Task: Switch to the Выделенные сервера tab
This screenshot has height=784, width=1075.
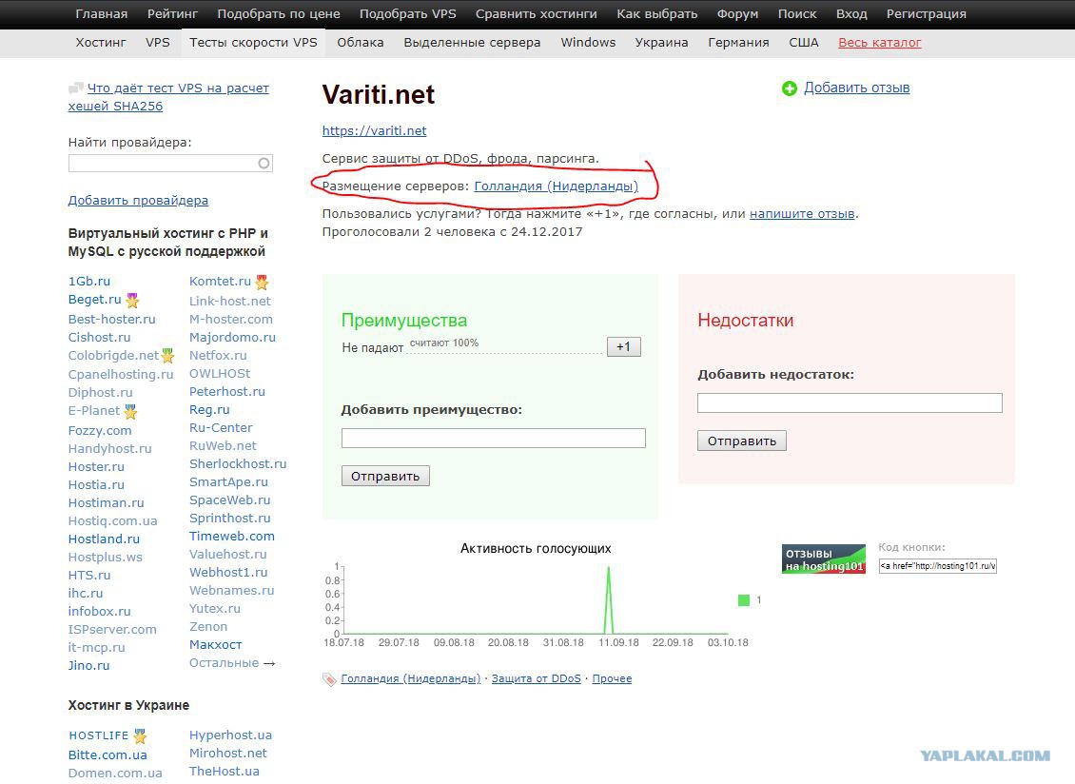Action: [473, 43]
